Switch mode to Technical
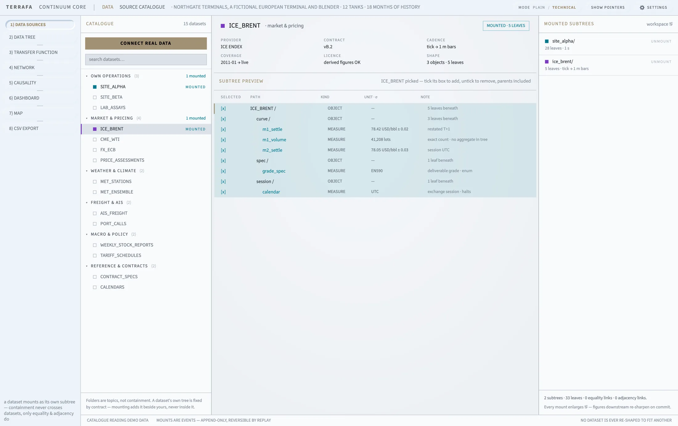The image size is (678, 426). click(x=564, y=7)
